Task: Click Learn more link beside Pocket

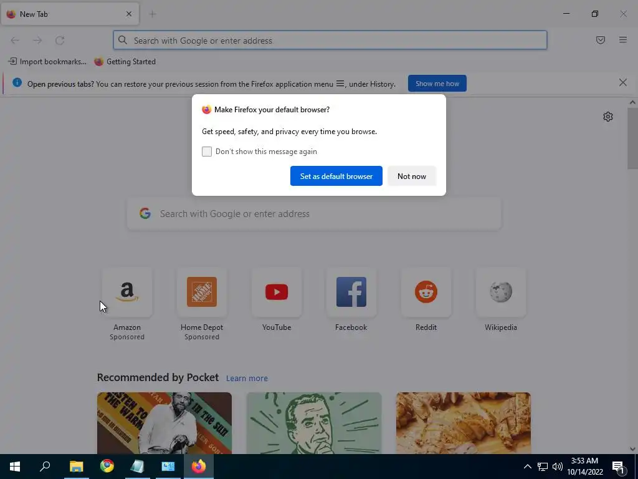Action: (247, 379)
